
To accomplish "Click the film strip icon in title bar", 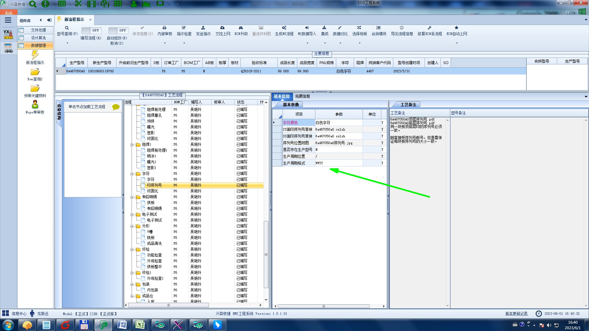I will point(91,4).
